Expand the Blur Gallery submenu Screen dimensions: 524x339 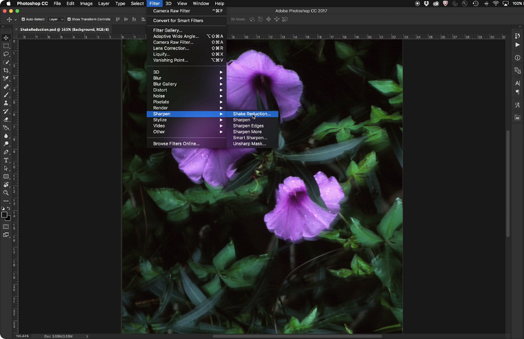click(x=186, y=84)
